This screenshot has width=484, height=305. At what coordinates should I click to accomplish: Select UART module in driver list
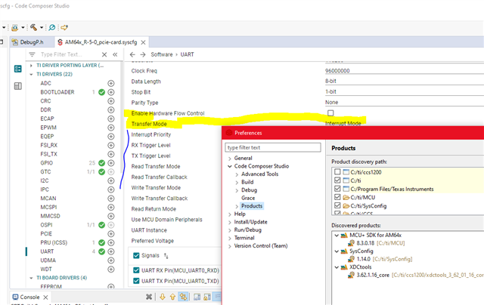point(47,251)
